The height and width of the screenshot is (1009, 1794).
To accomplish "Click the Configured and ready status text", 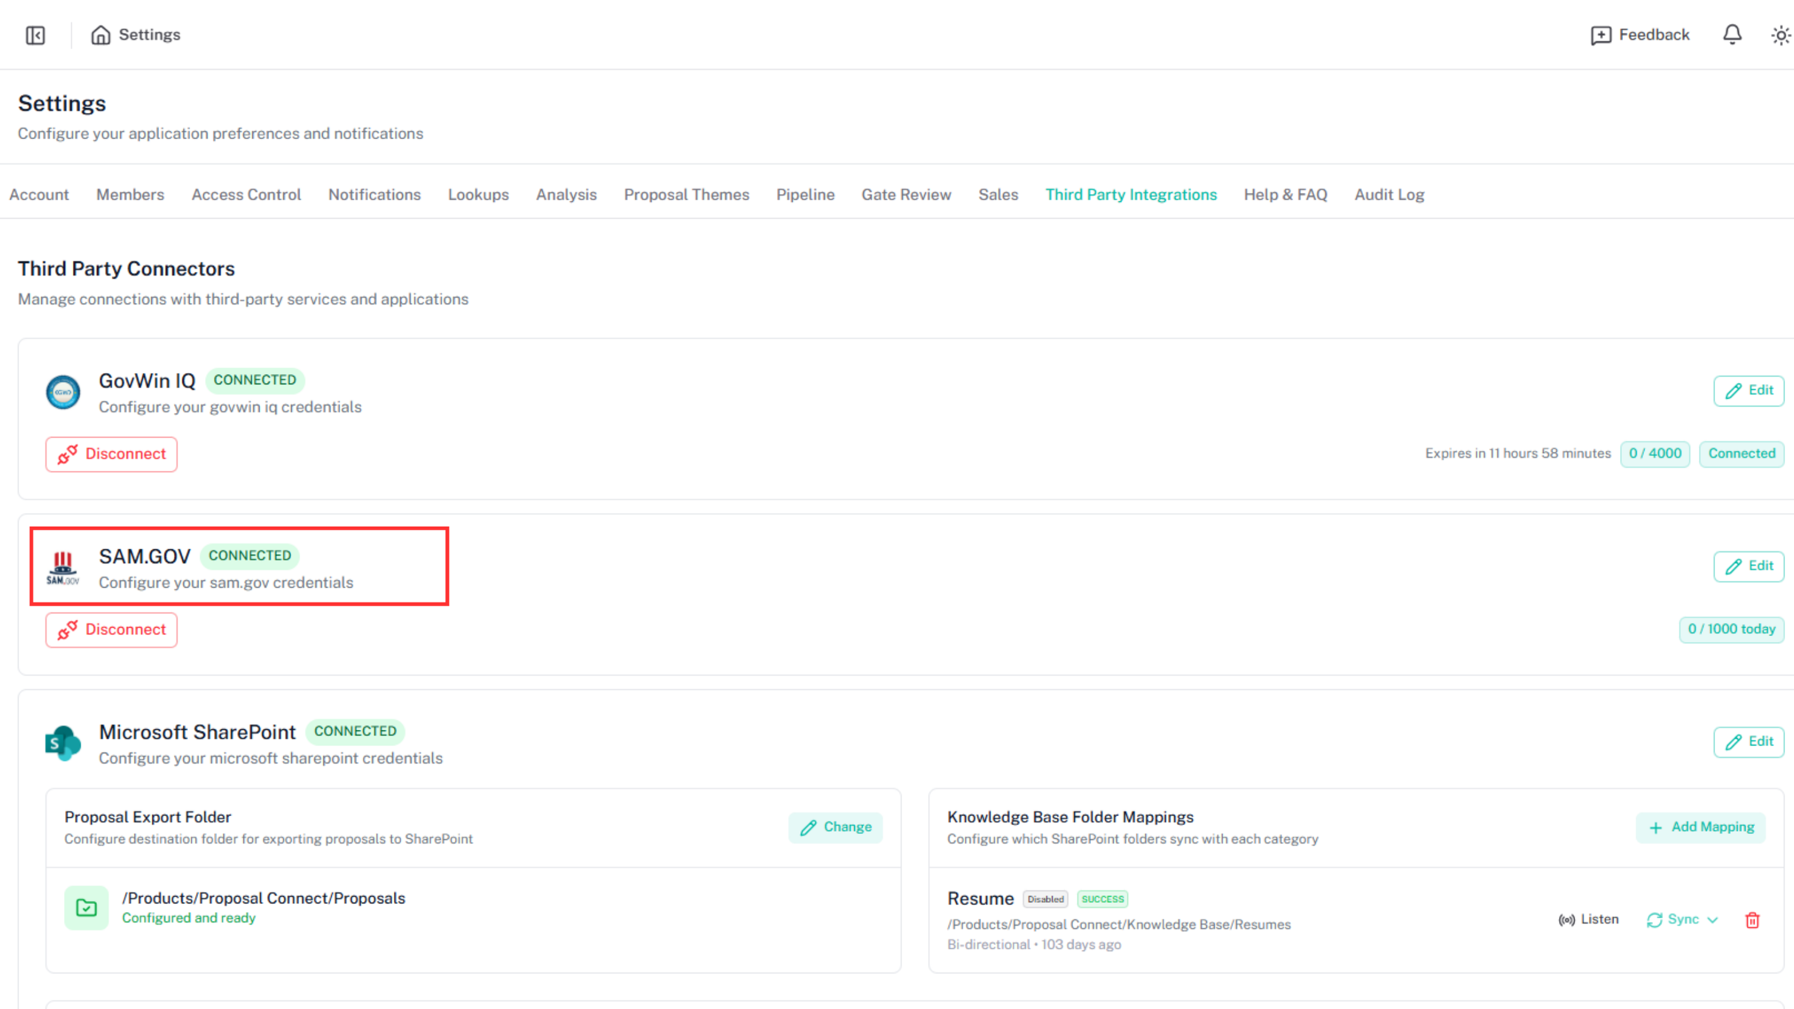I will 189,917.
